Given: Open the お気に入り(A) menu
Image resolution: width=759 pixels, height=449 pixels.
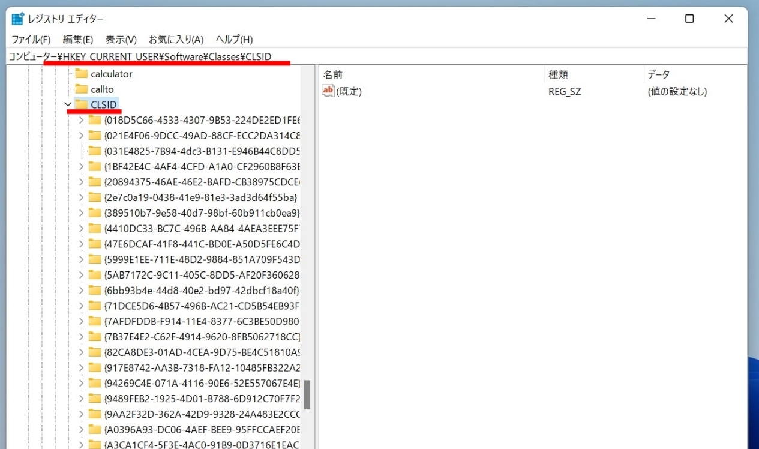Looking at the screenshot, I should pos(176,40).
